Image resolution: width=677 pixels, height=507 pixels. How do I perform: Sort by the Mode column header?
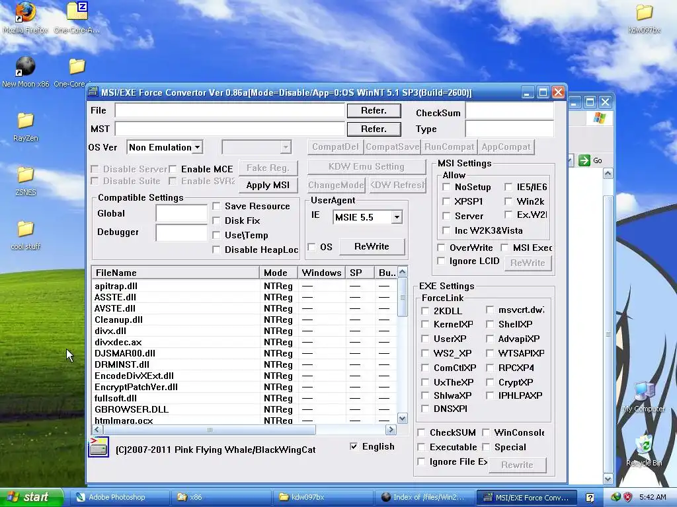278,273
